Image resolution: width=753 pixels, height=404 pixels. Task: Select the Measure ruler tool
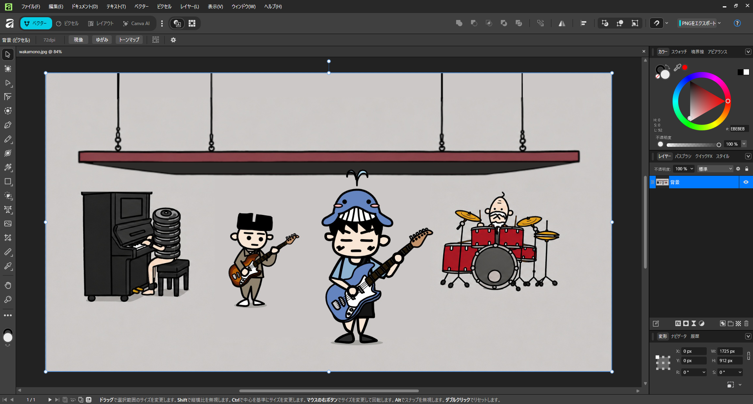coord(8,252)
